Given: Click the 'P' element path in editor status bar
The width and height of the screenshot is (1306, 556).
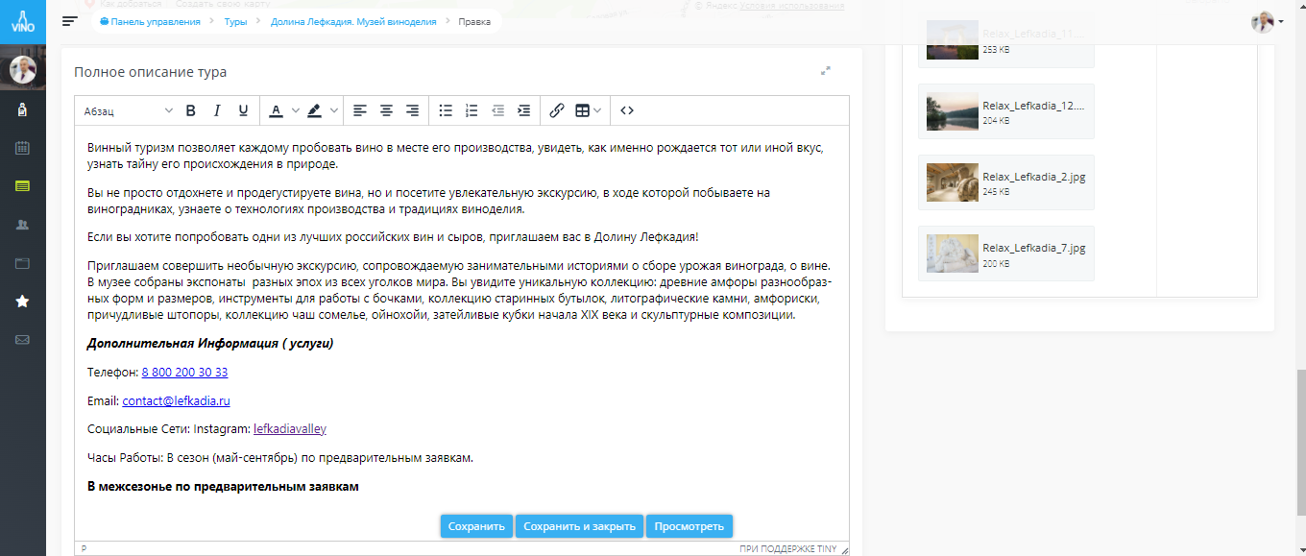Looking at the screenshot, I should click(84, 549).
